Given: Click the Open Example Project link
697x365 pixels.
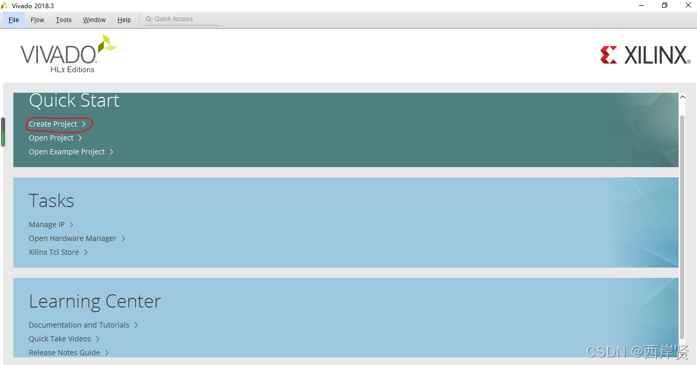Looking at the screenshot, I should [x=67, y=152].
